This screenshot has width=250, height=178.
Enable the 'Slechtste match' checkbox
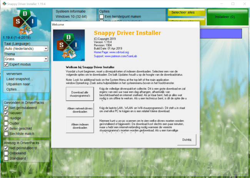pyautogui.click(x=6, y=134)
